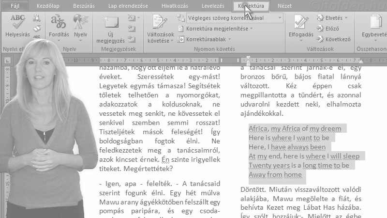Image resolution: width=387 pixels, height=218 pixels.
Task: Switch to the Kezdőlap tab
Action: (x=48, y=6)
